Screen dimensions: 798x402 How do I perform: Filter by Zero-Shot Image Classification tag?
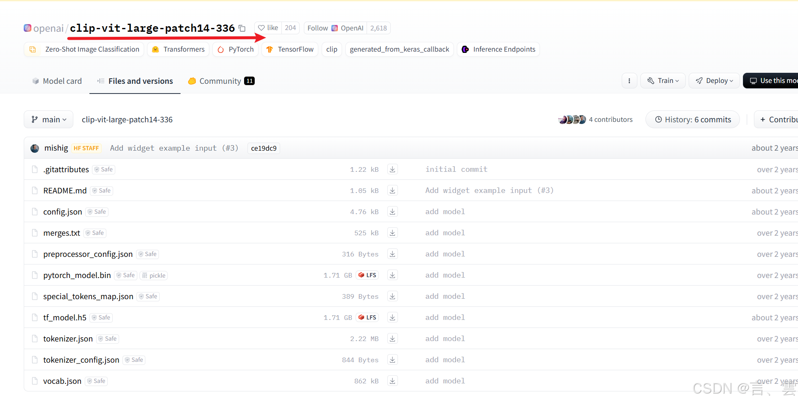pyautogui.click(x=84, y=50)
